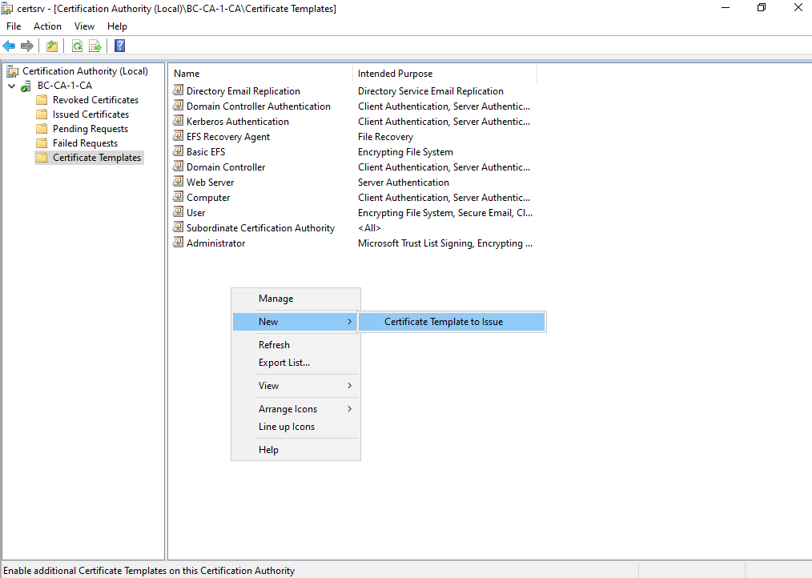Click the Web Server template icon
Image resolution: width=812 pixels, height=578 pixels.
(178, 182)
